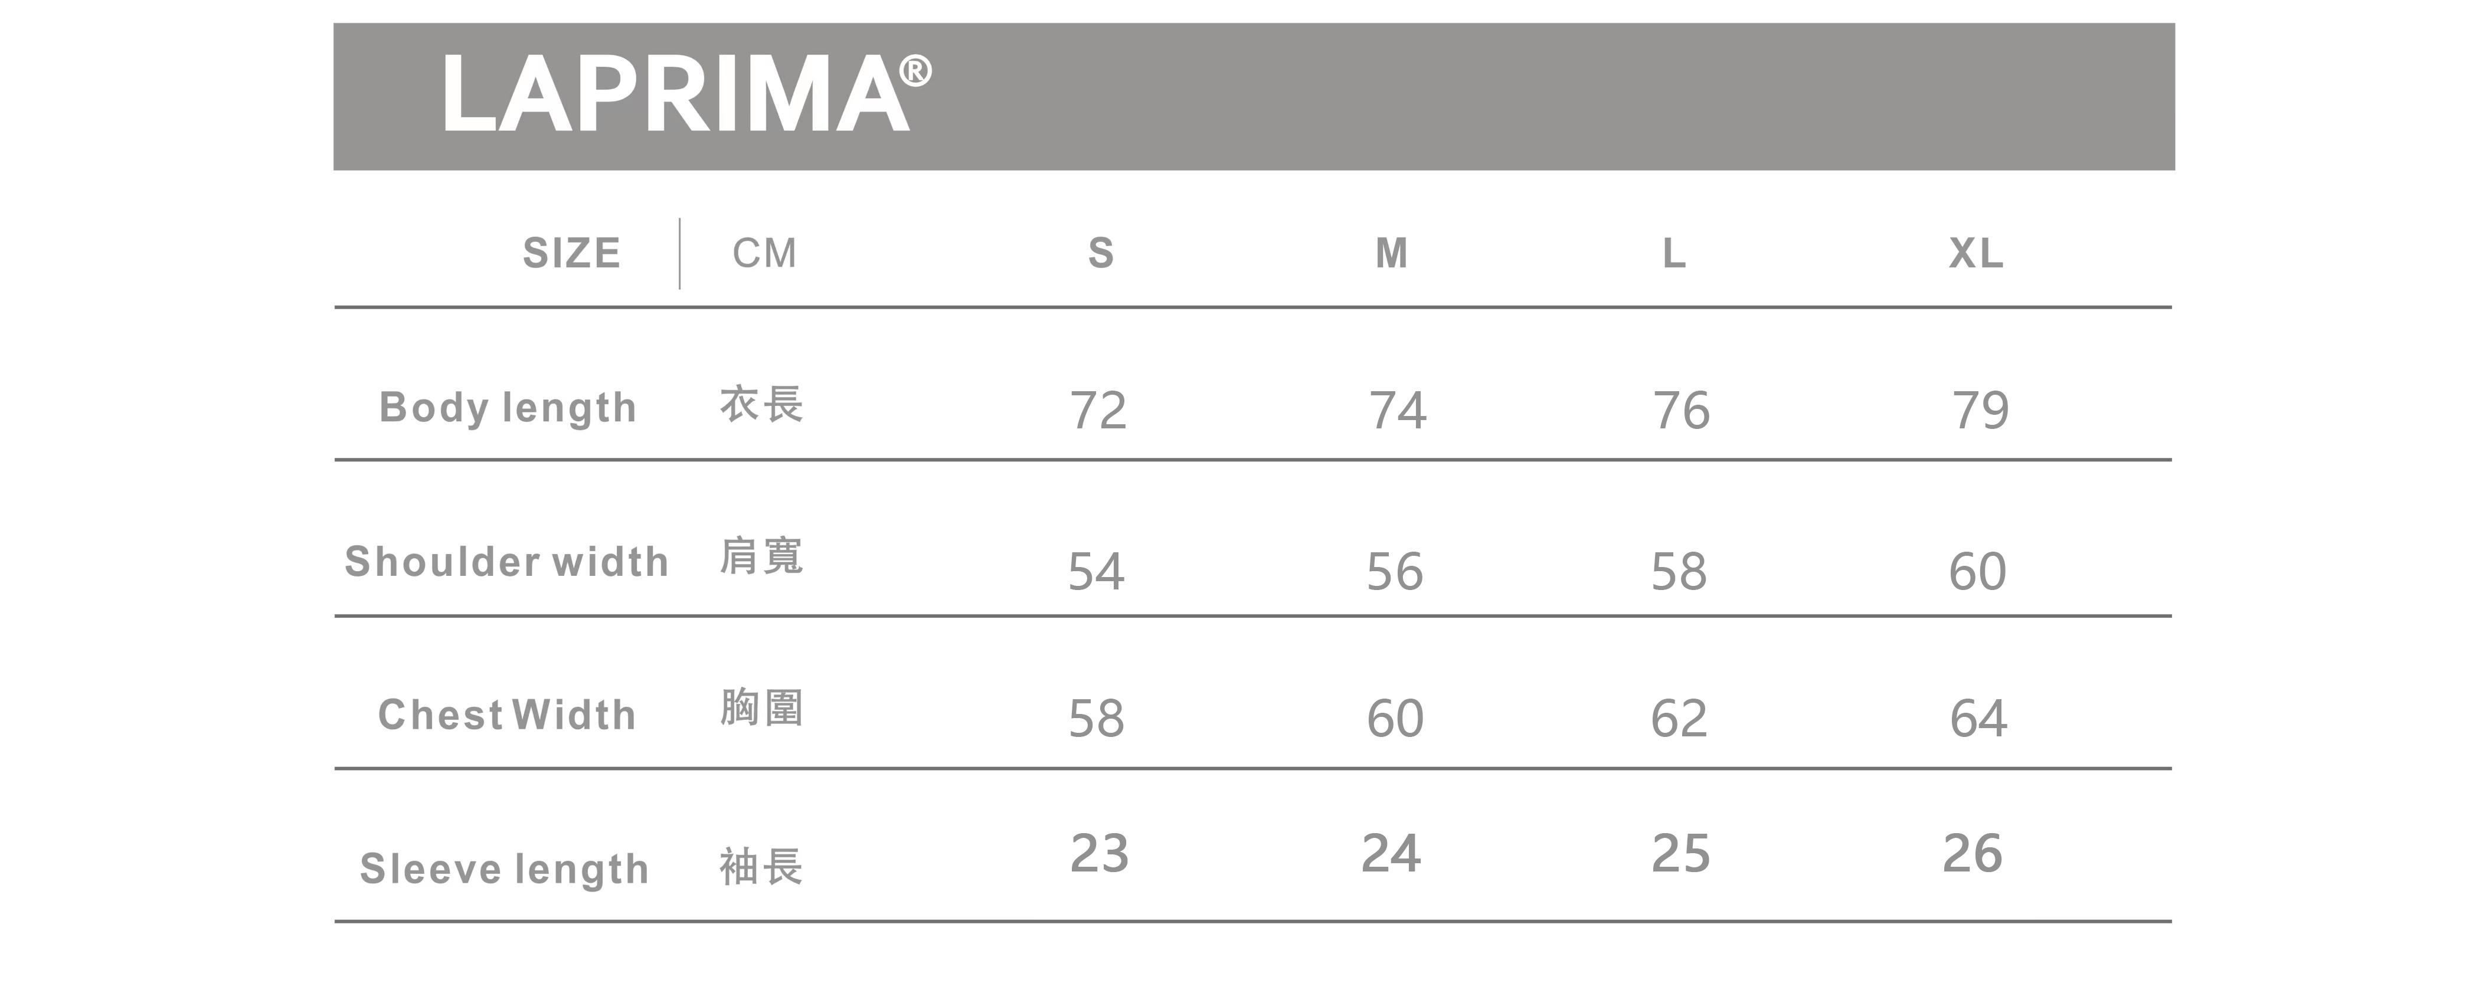Click the Body length row label

[508, 408]
